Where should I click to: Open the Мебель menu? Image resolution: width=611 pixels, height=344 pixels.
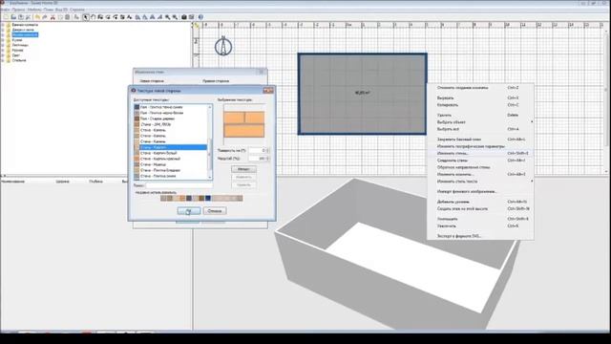pos(34,10)
